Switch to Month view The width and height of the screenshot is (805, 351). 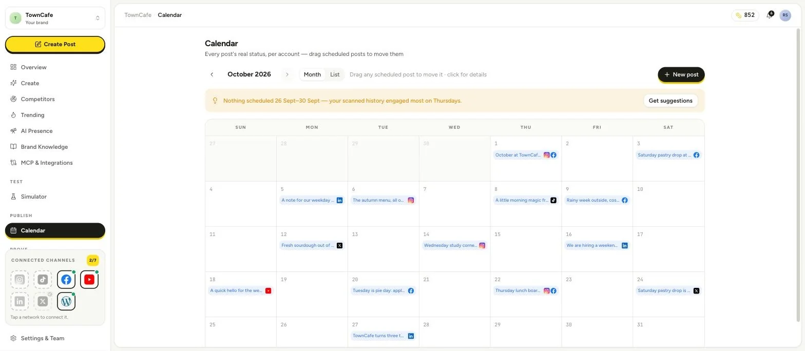pos(312,74)
